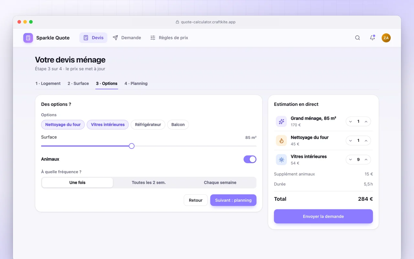Viewport: 414px width, 259px height.
Task: Open the search icon in header
Action: tap(357, 38)
